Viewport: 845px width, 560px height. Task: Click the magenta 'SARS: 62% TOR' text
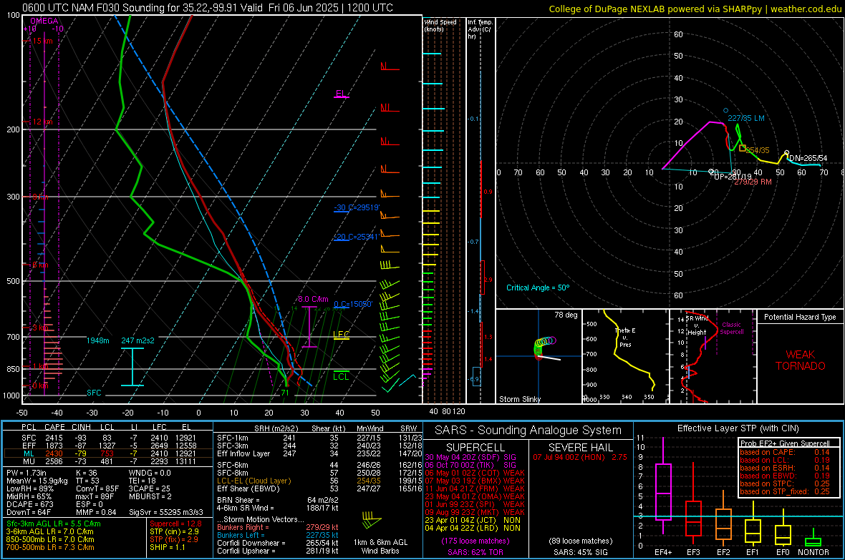click(475, 552)
